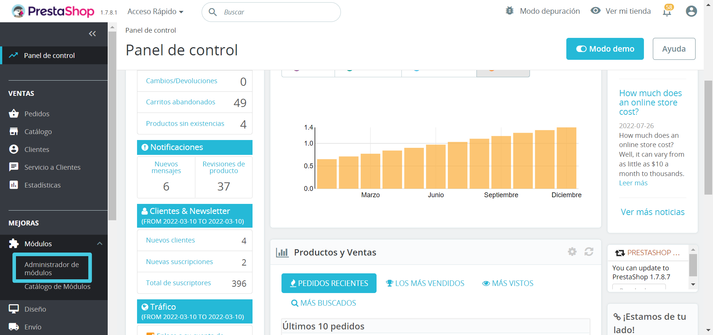Toggle Modo demo switch button
Viewport: 713px width, 335px height.
click(605, 49)
